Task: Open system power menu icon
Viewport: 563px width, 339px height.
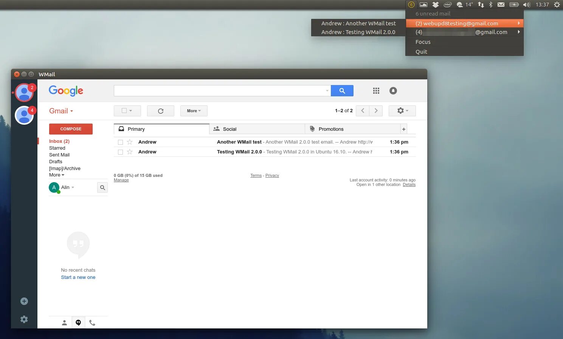Action: tap(557, 5)
